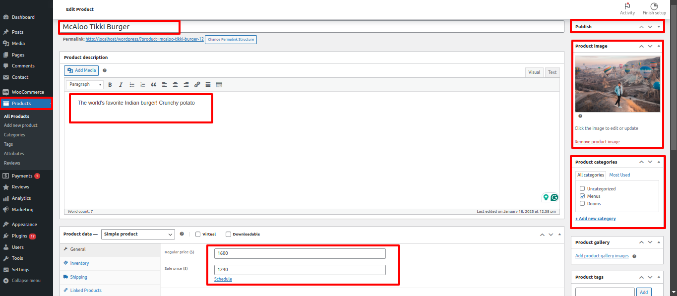677x296 pixels.
Task: Insert a blockquote in the description
Action: pyautogui.click(x=154, y=85)
